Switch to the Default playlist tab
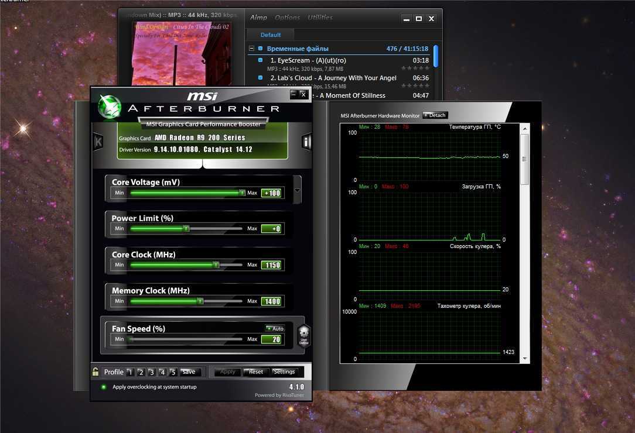635x433 pixels. (x=271, y=35)
